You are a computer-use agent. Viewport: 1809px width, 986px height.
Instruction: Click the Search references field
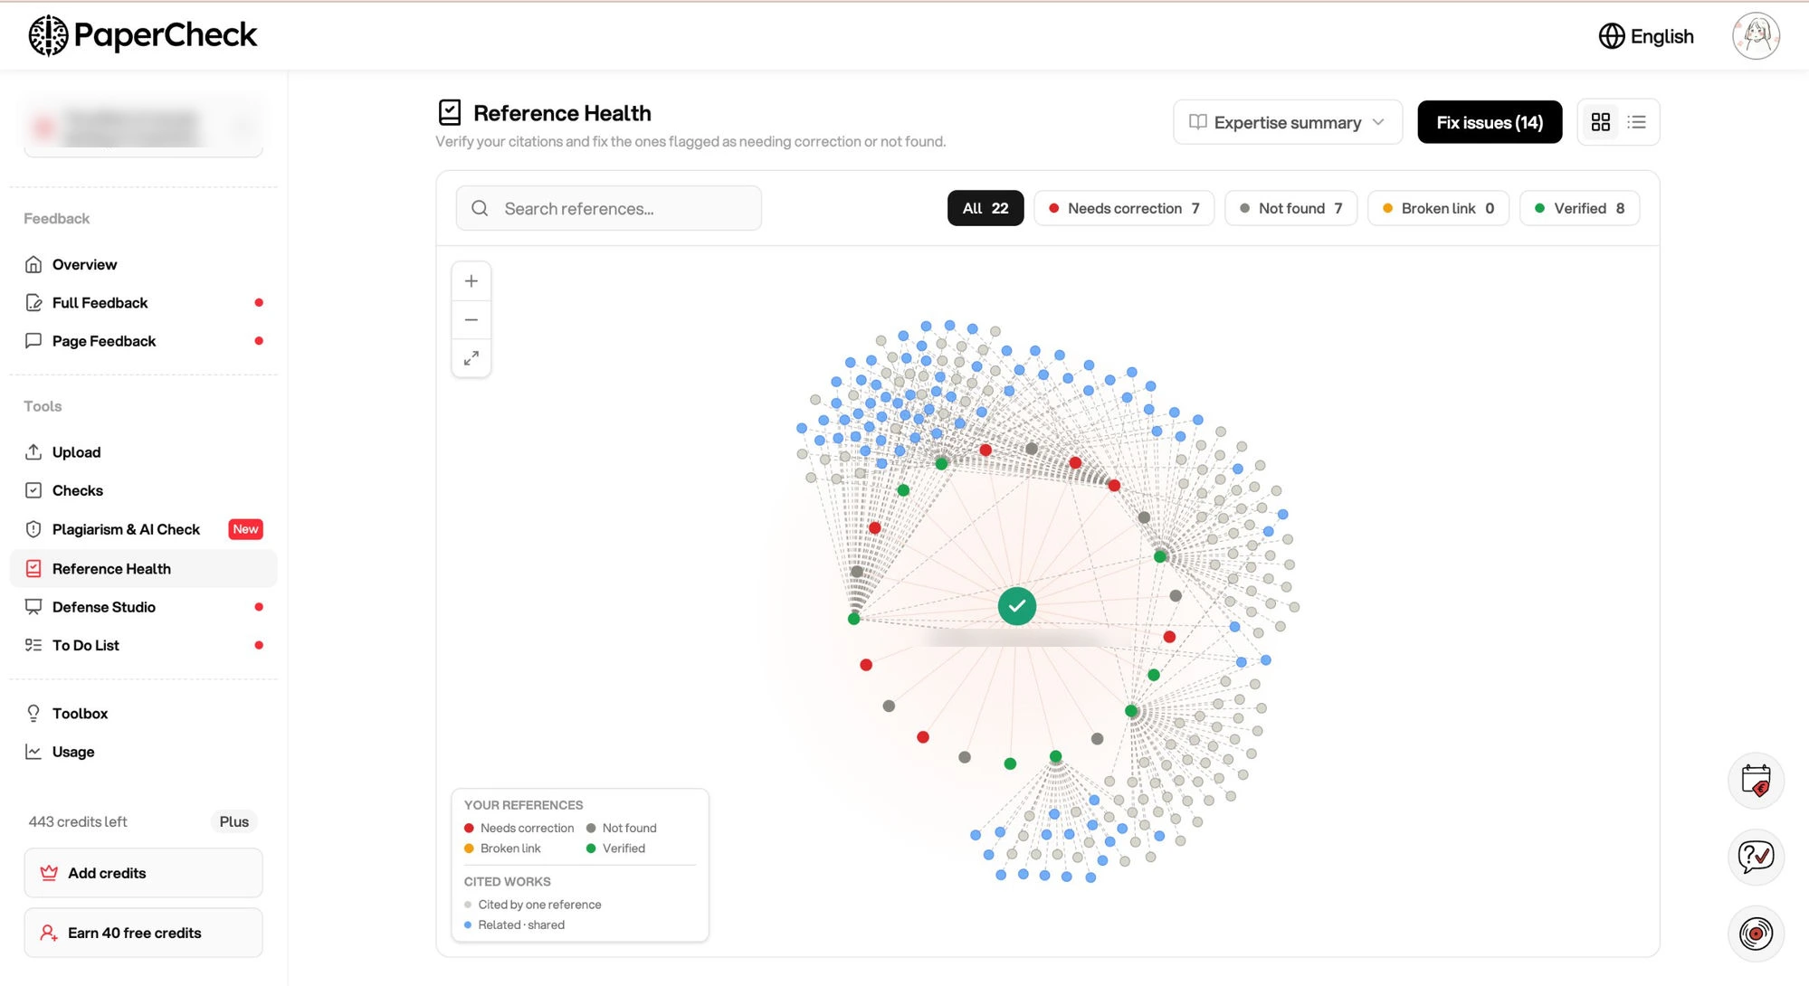pyautogui.click(x=608, y=209)
